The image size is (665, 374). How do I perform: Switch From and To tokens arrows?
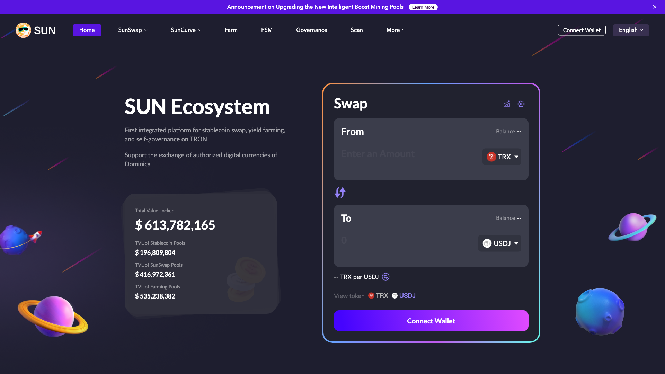point(340,193)
